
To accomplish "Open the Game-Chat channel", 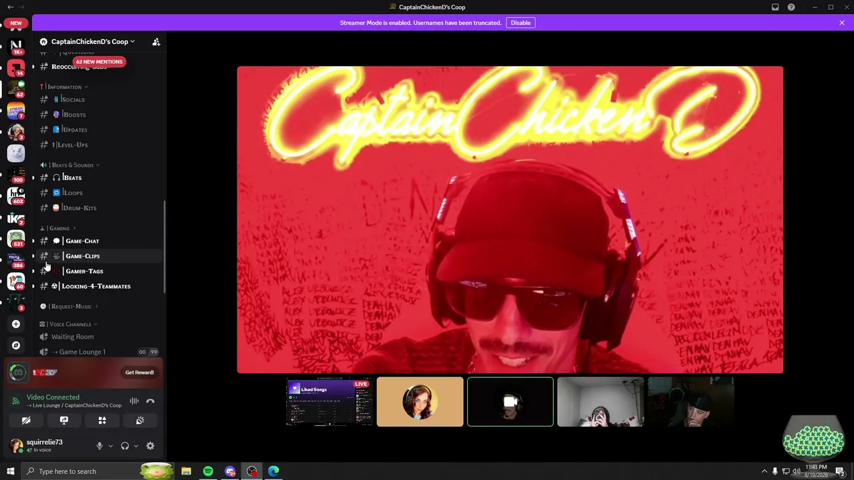I will (99, 241).
